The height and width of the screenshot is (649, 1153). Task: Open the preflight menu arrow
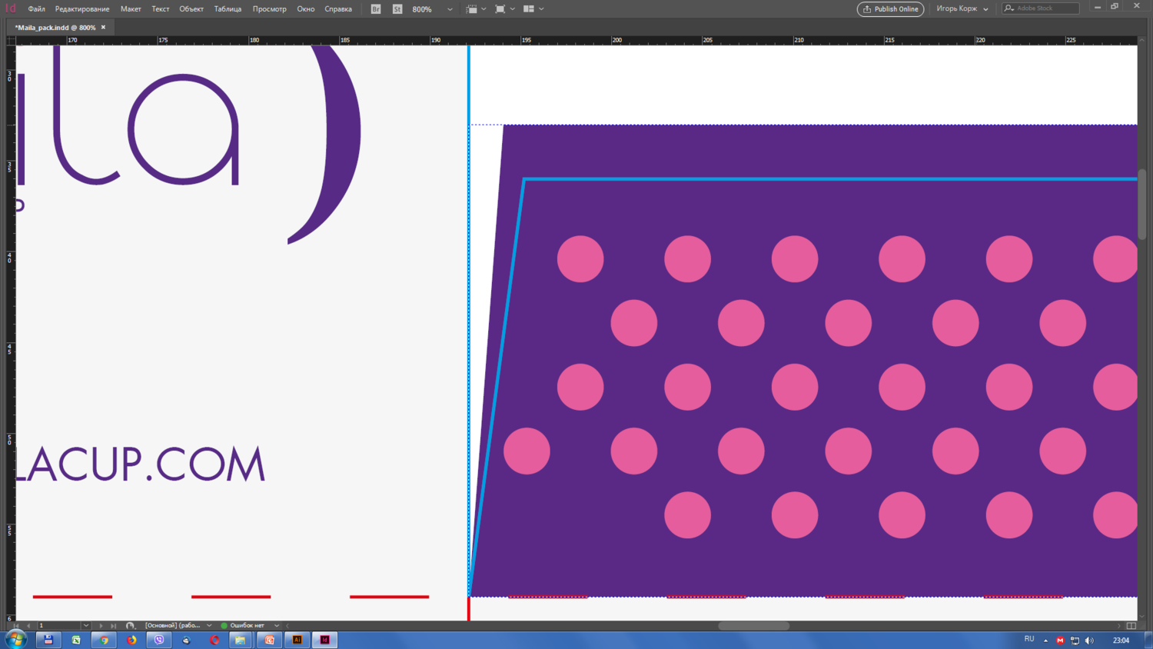[277, 626]
